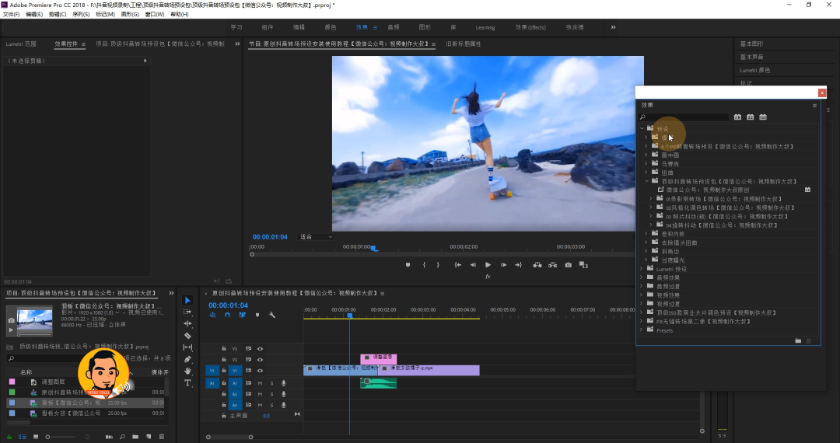
Task: Select the Track Select Forward tool
Action: pyautogui.click(x=187, y=312)
